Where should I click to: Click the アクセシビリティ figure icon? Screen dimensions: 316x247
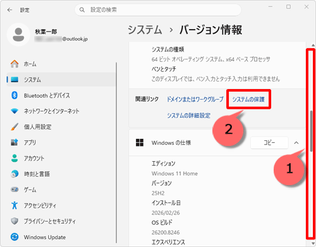(x=15, y=205)
